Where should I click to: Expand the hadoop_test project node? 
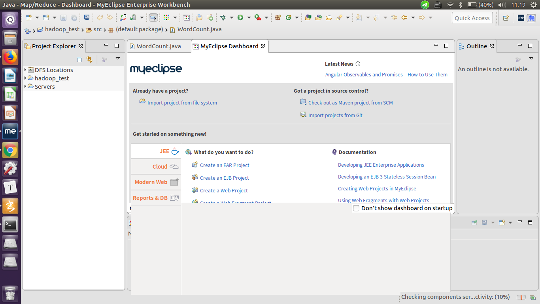25,78
